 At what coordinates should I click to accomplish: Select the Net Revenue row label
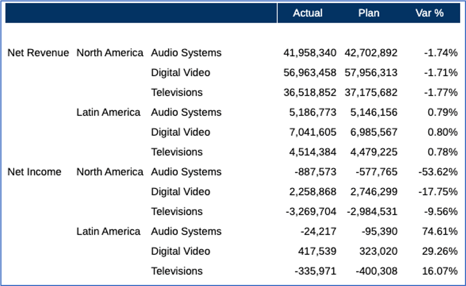point(38,53)
